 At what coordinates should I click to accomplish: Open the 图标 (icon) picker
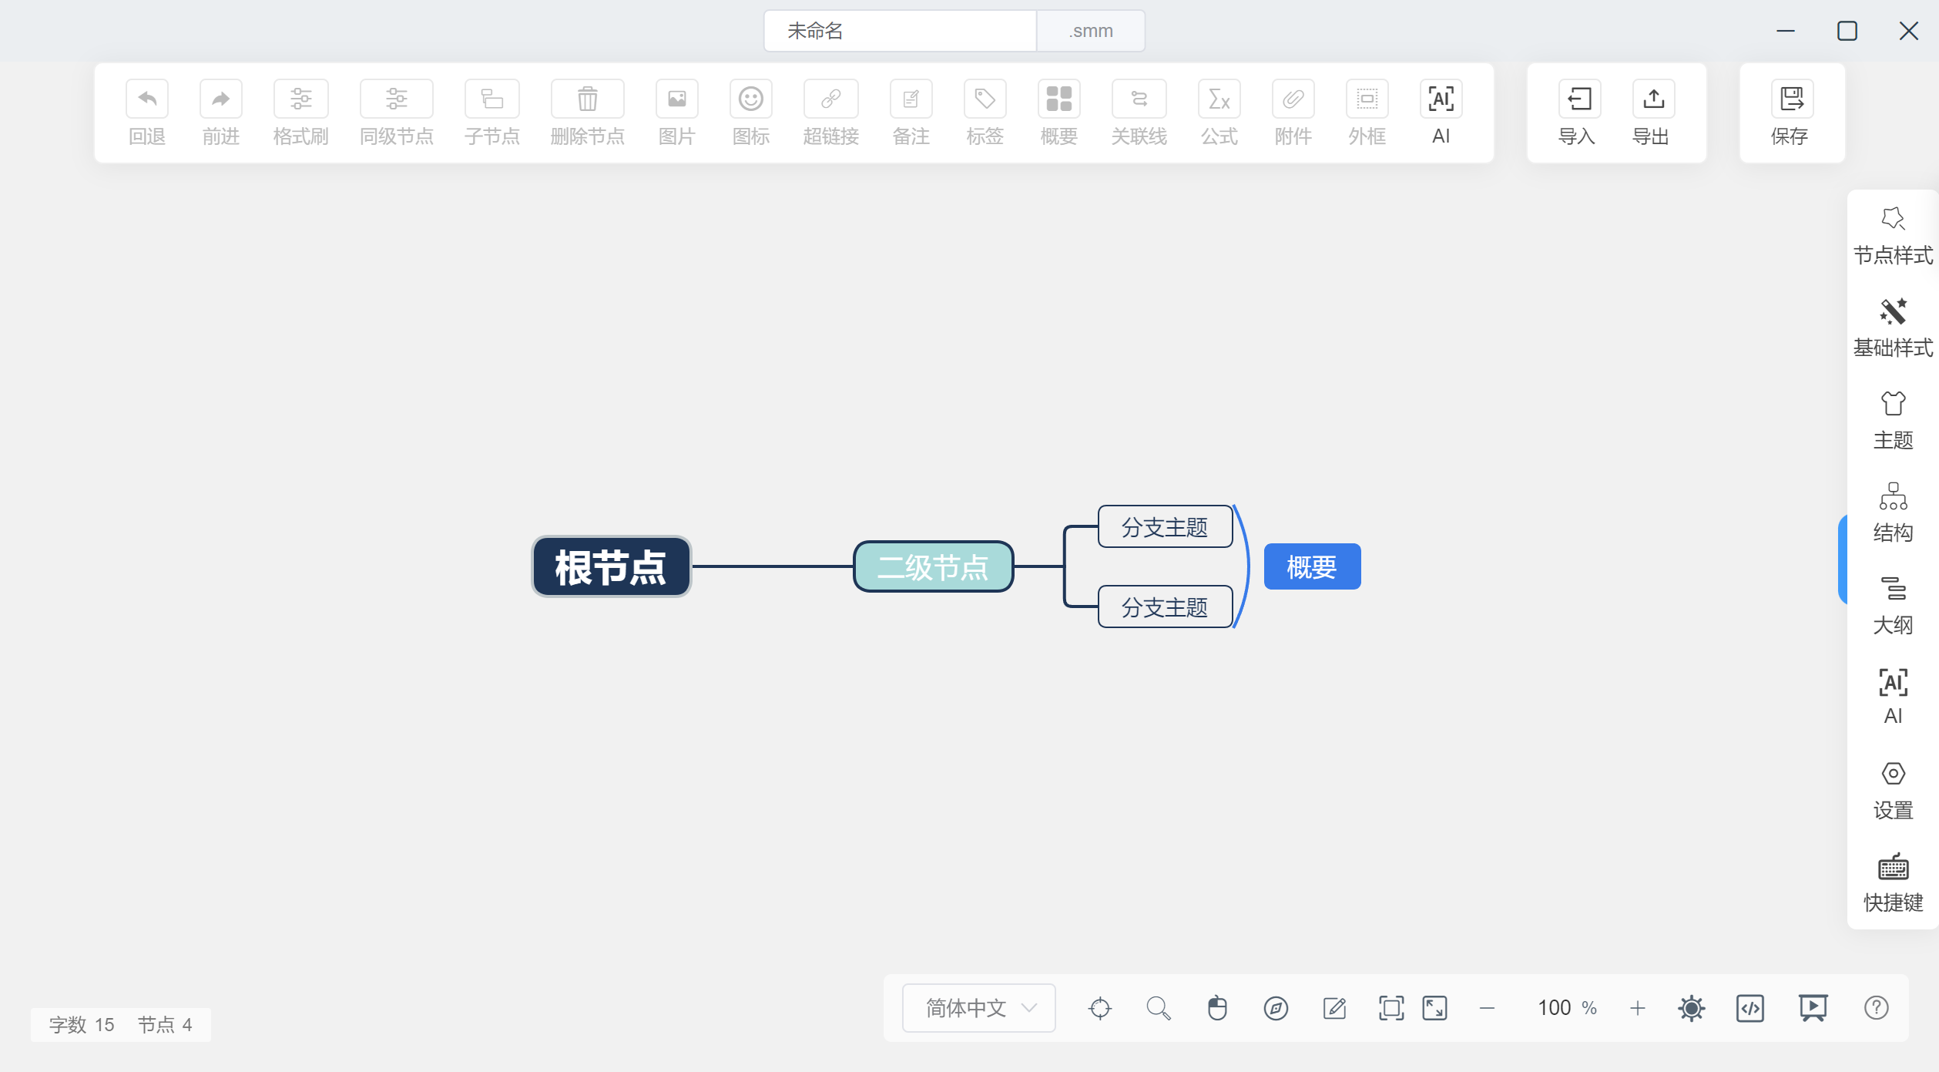coord(750,113)
